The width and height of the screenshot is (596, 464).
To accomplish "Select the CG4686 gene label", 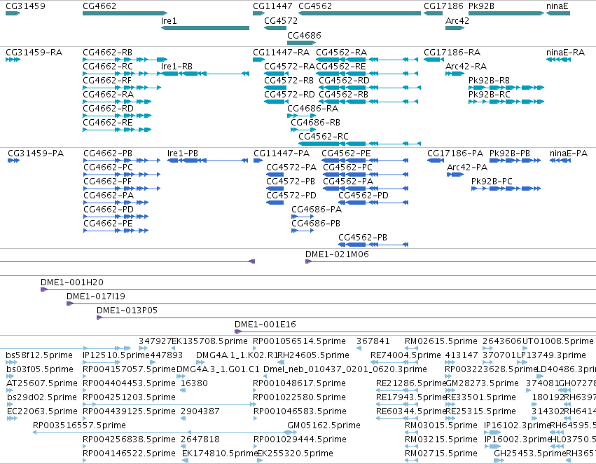I will 304,35.
